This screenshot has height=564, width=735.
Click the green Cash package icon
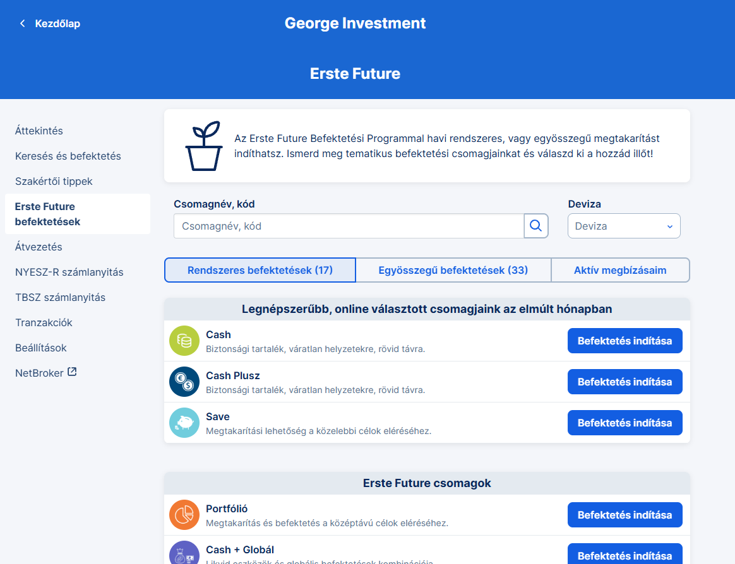tap(184, 341)
